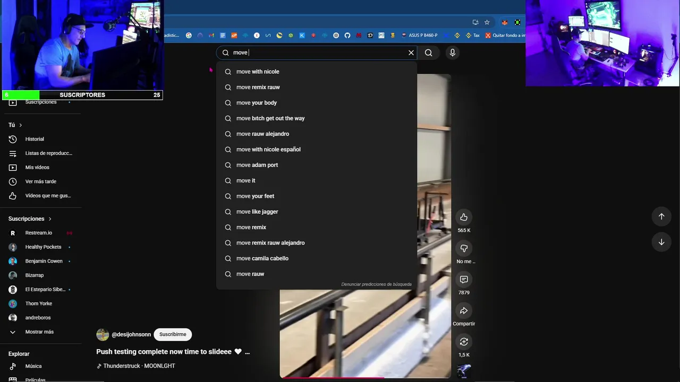Screen dimensions: 680x382
Task: Open the comments on the Short
Action: (464, 280)
